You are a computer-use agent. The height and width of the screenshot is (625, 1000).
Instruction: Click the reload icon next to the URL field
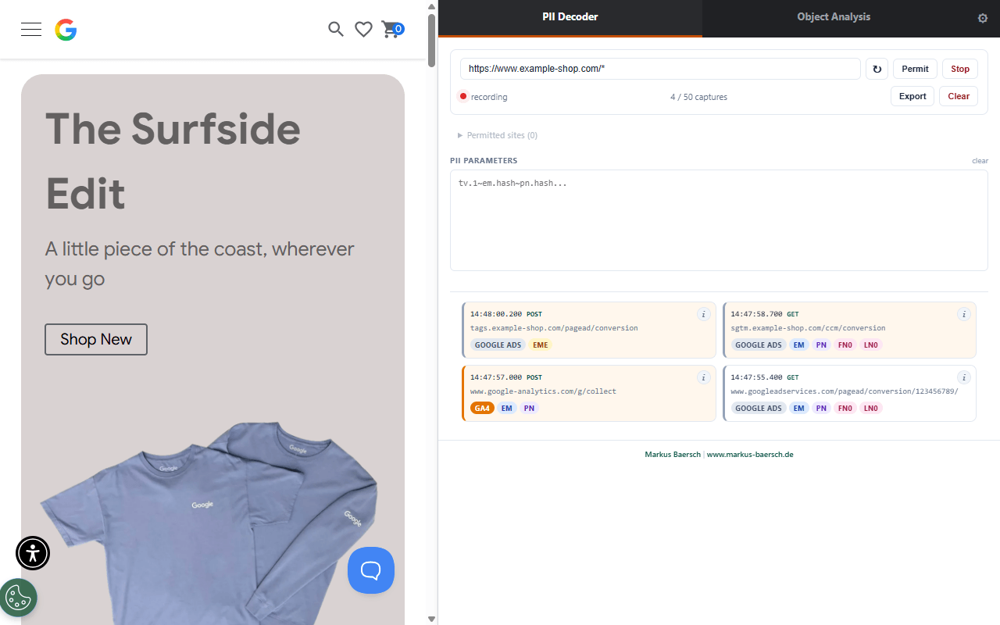(x=877, y=69)
